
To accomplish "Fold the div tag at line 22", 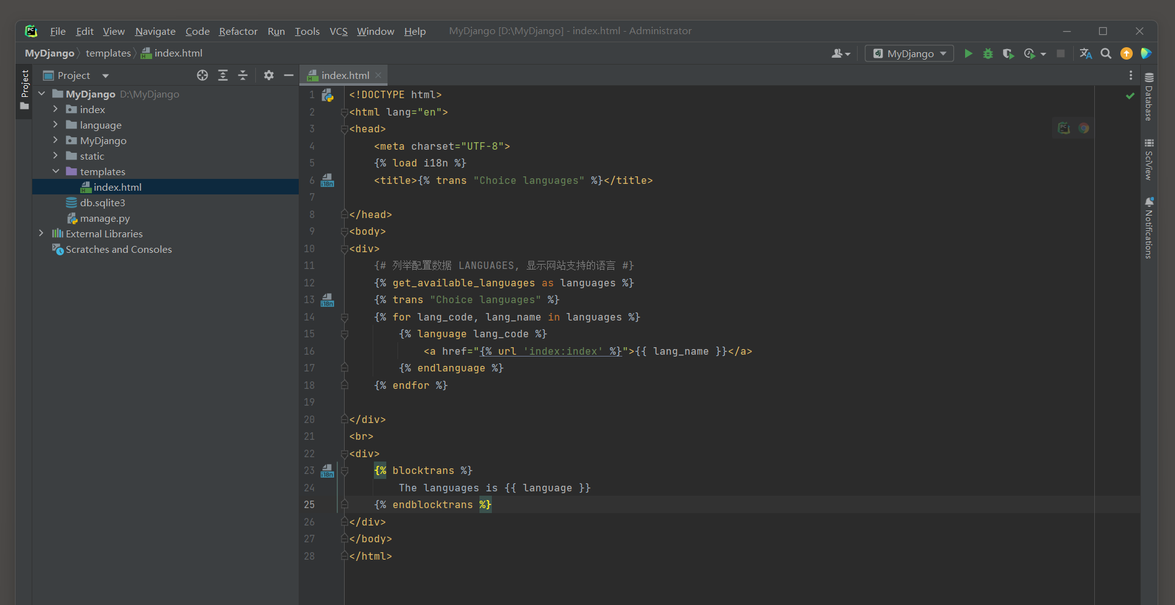I will tap(344, 454).
